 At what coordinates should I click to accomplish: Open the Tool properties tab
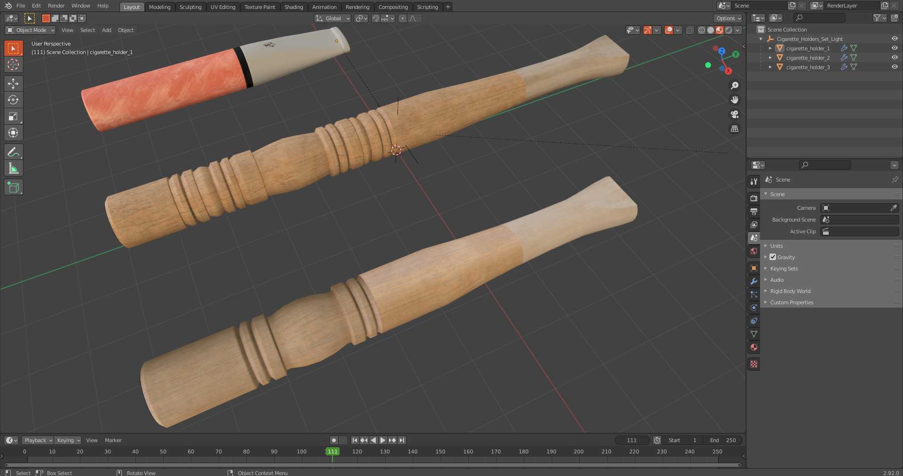[x=754, y=182]
